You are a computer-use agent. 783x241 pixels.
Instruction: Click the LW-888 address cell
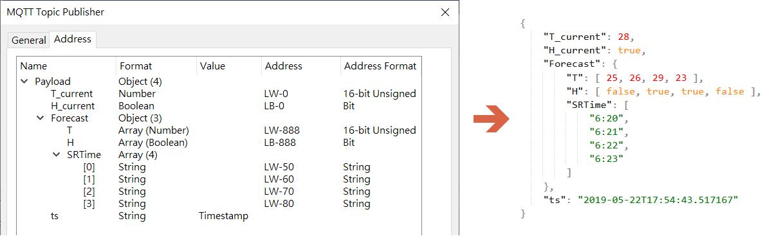282,130
